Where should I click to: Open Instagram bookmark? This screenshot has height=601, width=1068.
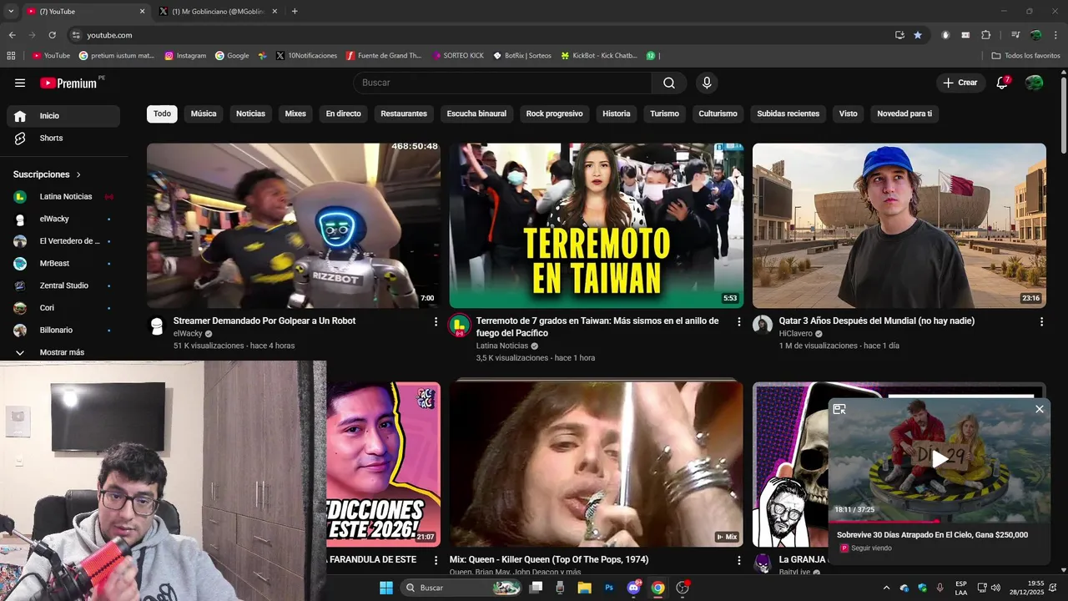185,56
